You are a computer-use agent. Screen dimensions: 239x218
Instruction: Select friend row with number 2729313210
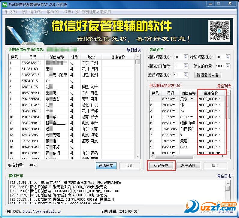[x=72, y=63]
